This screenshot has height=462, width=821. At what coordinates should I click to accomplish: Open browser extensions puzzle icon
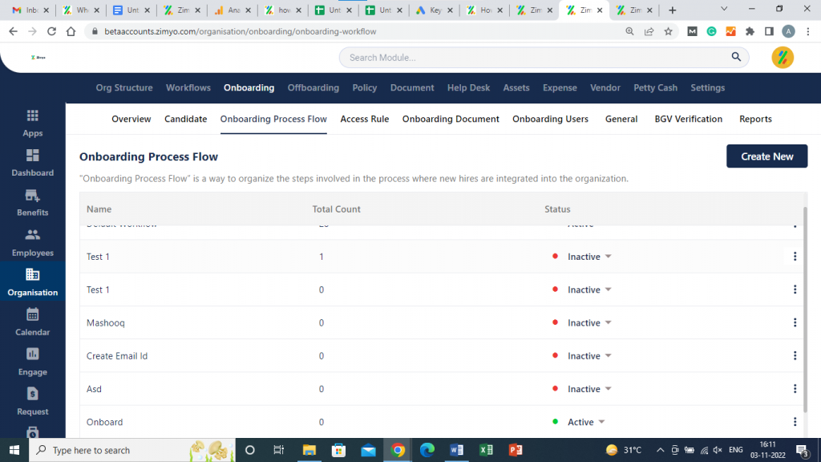pyautogui.click(x=750, y=31)
